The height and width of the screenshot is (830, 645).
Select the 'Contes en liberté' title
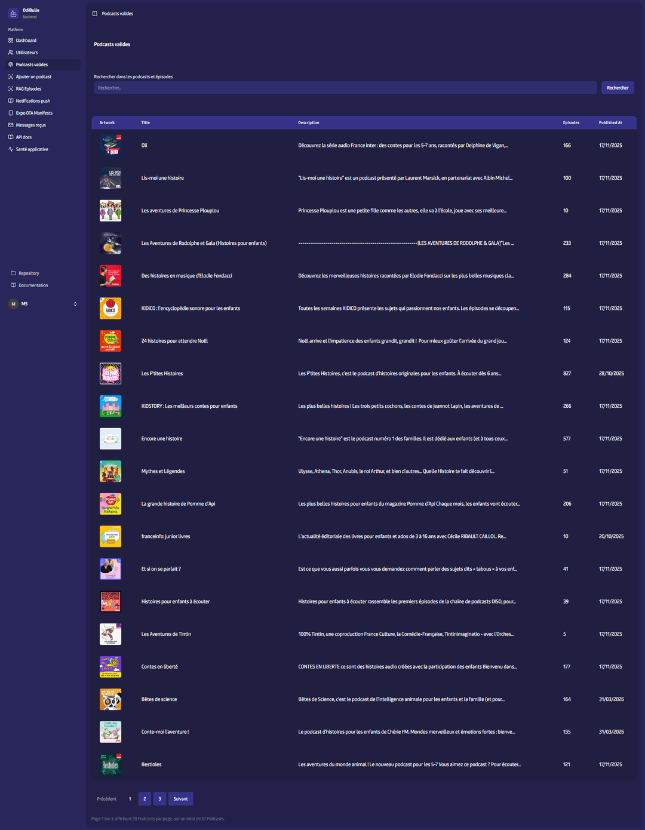pyautogui.click(x=159, y=666)
